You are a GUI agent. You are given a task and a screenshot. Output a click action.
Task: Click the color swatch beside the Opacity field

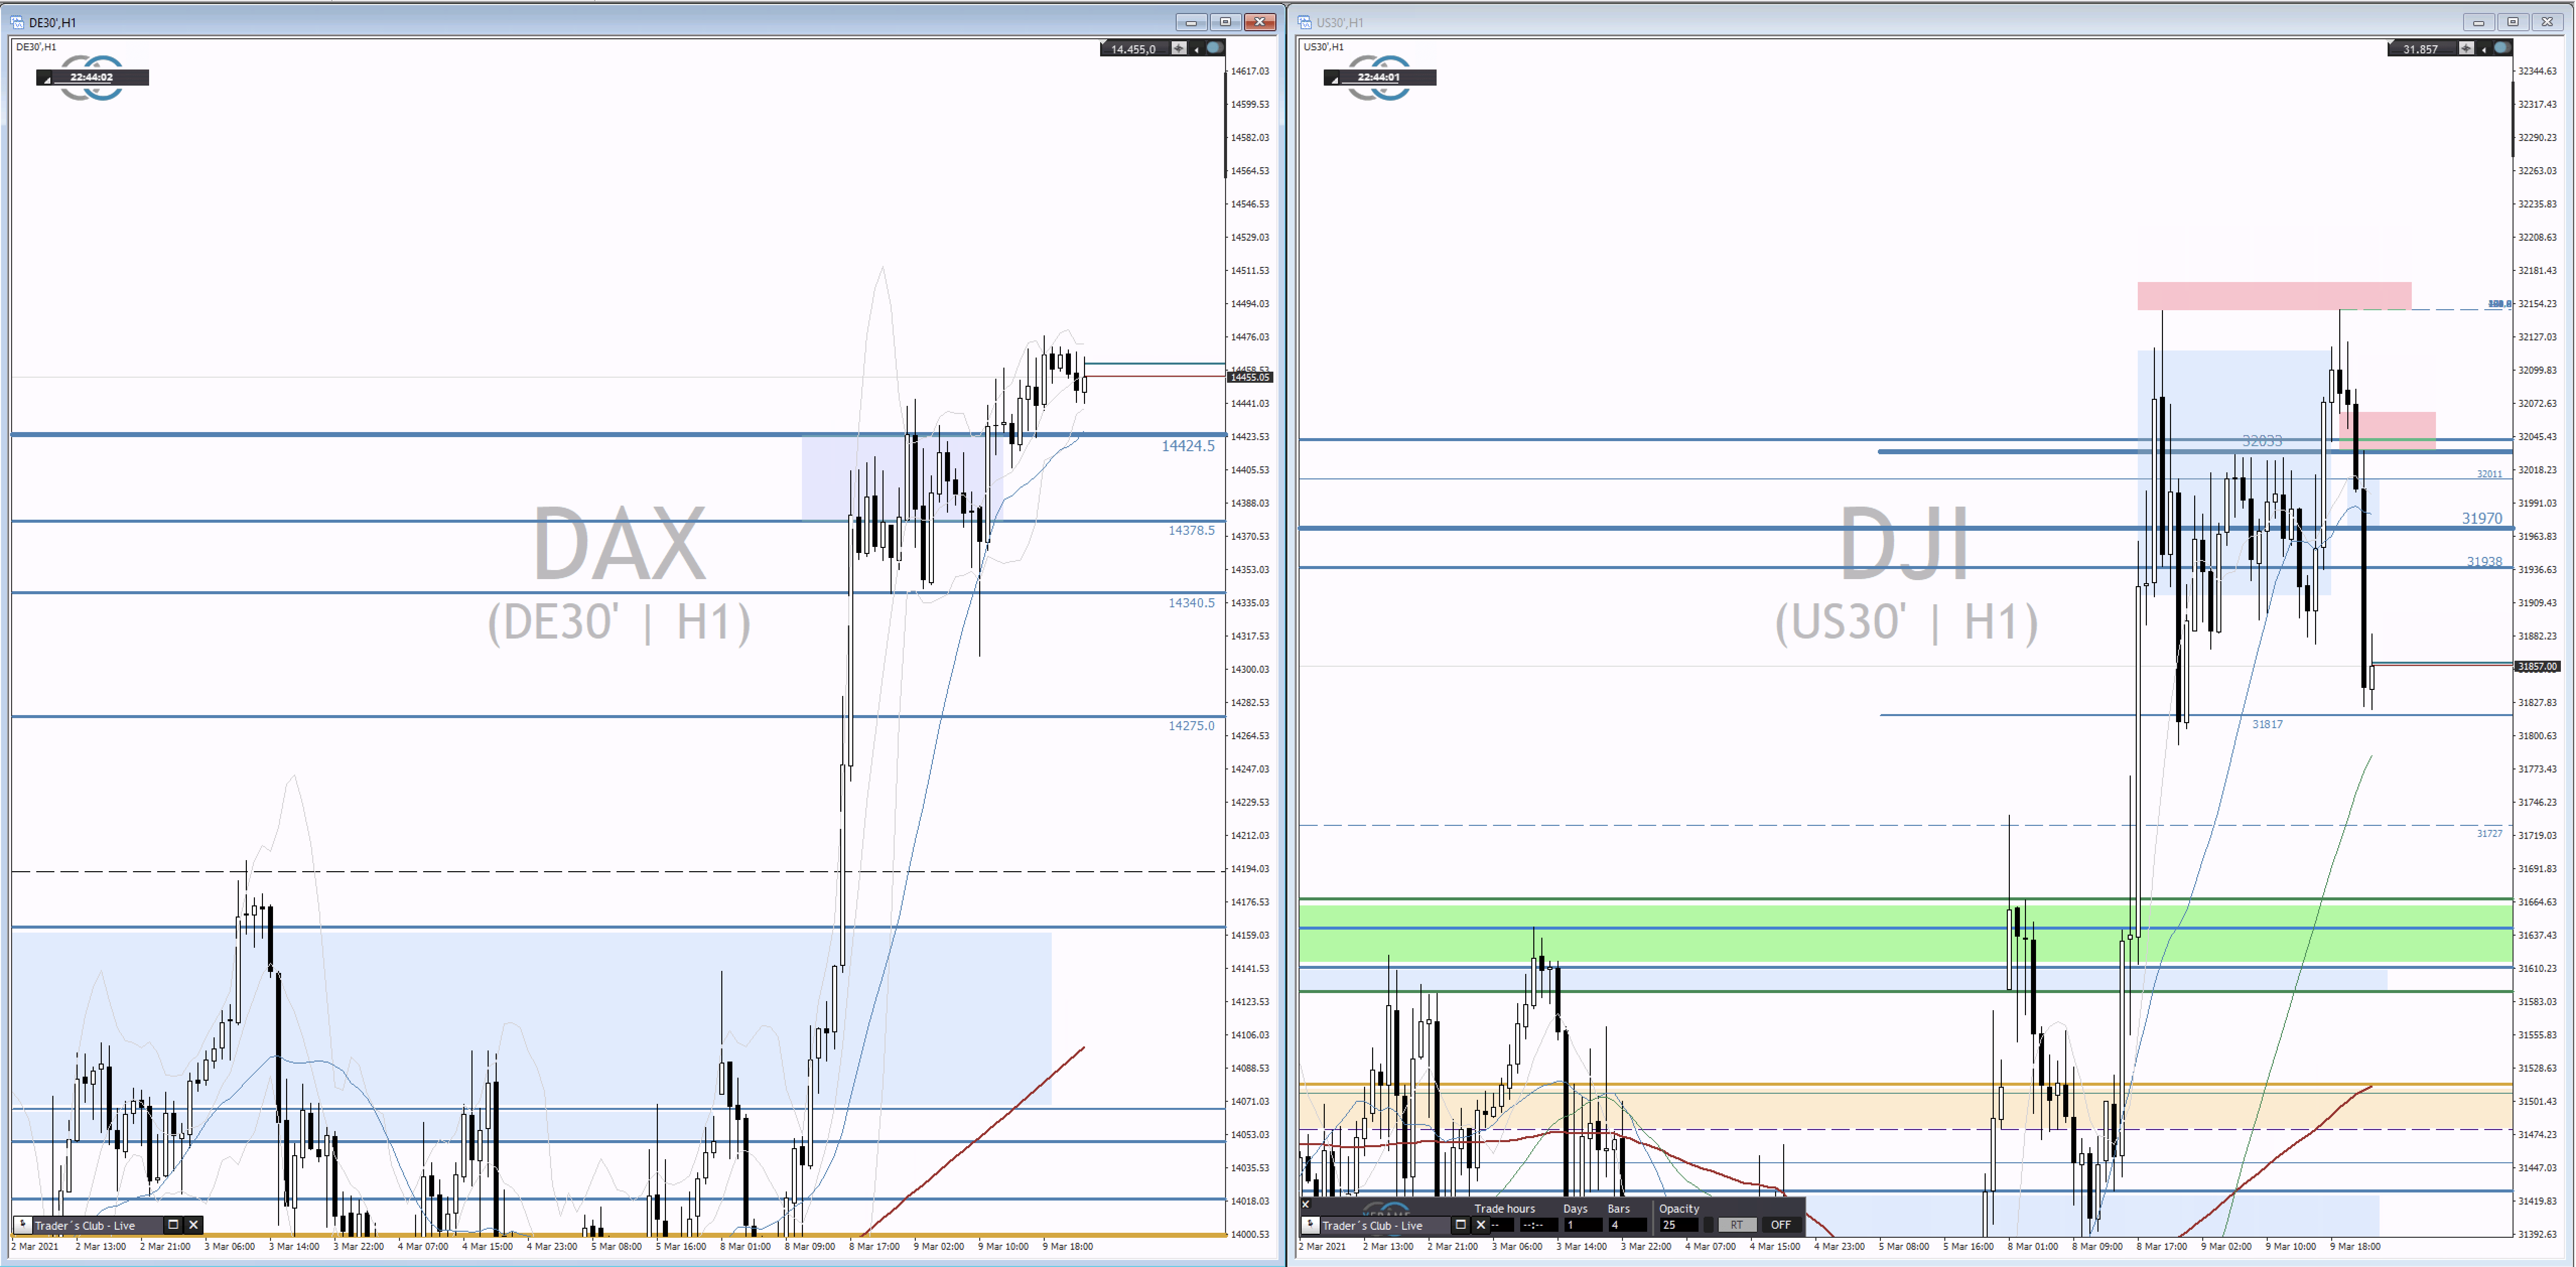tap(1709, 1225)
